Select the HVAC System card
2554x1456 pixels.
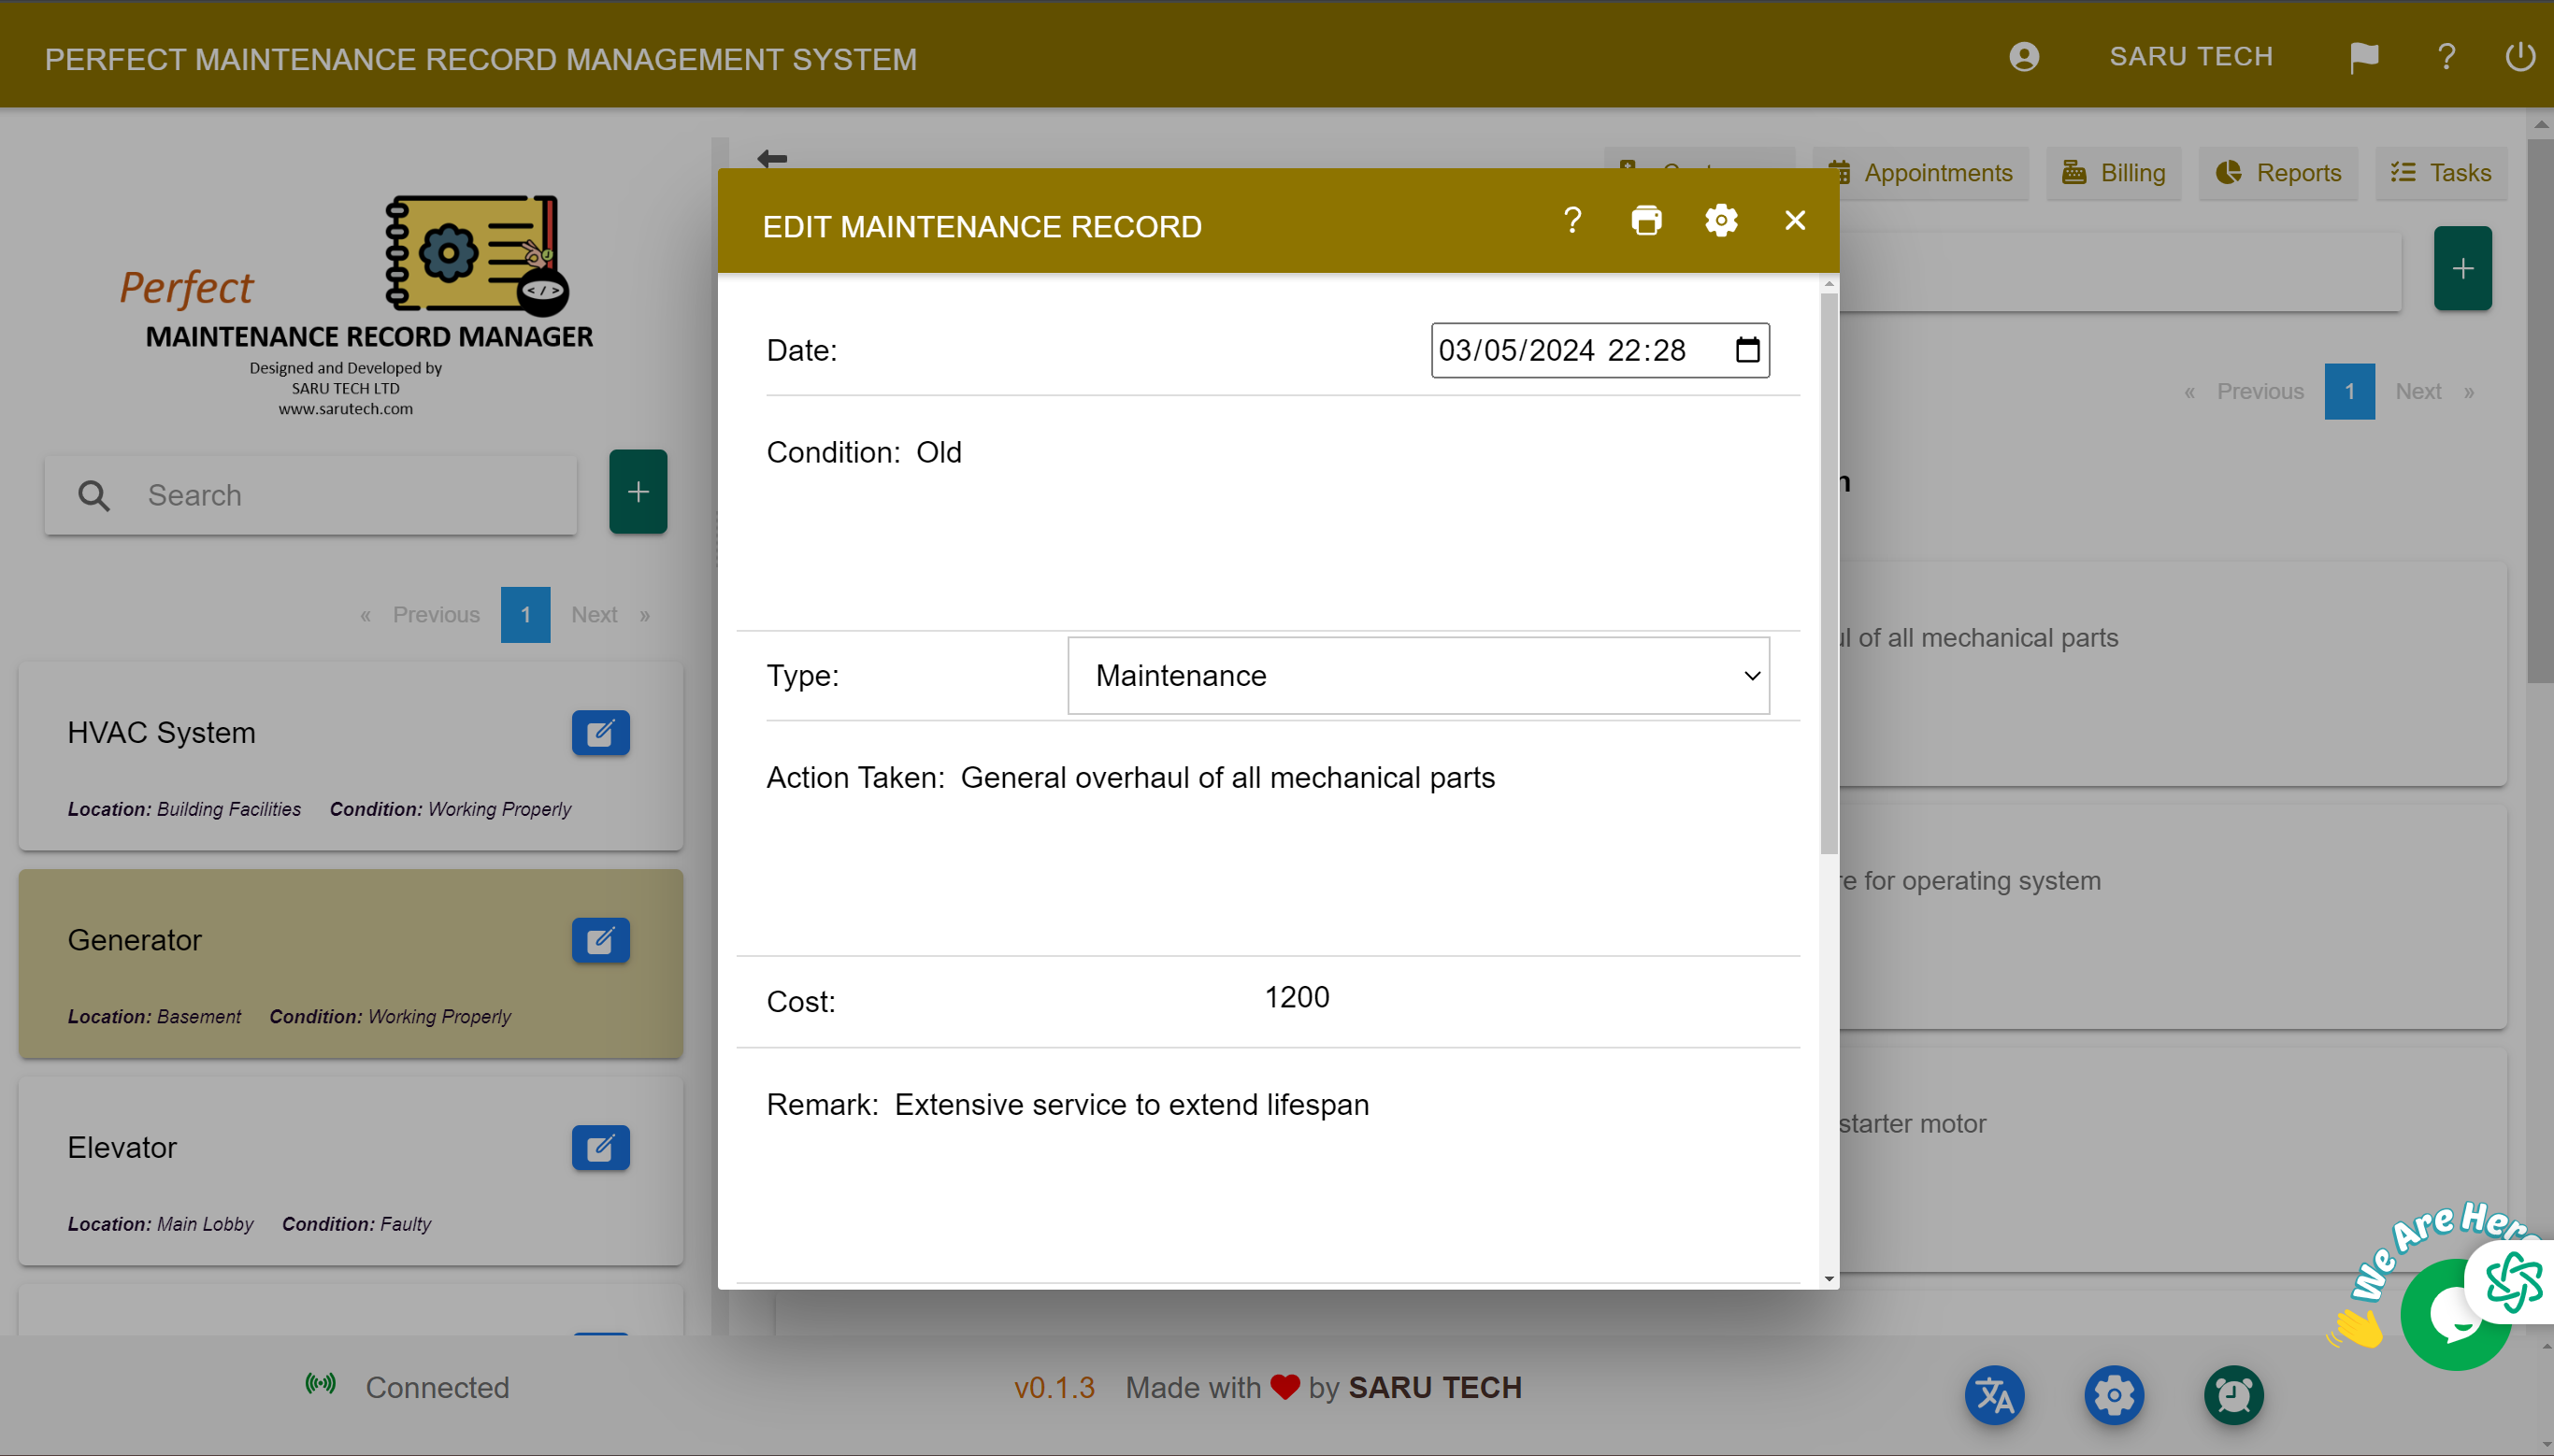coord(350,757)
